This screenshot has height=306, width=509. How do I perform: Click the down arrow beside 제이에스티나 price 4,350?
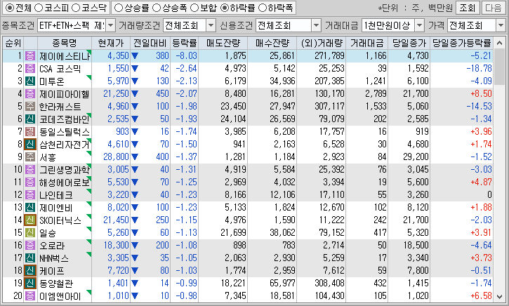tap(135, 56)
